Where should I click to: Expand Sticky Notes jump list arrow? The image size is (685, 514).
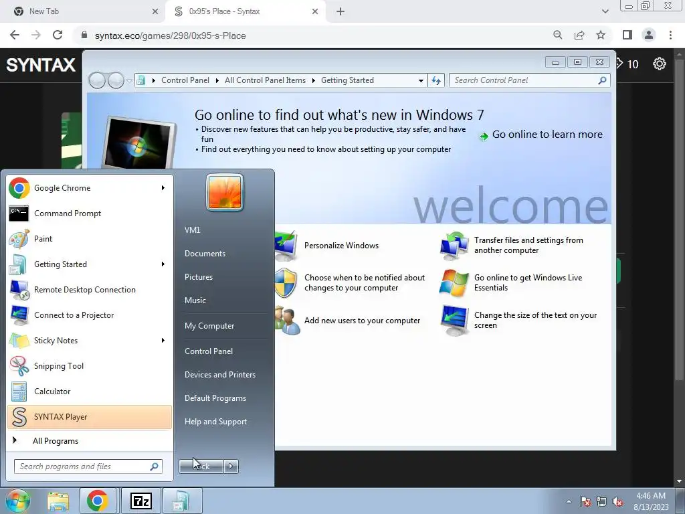(x=163, y=341)
